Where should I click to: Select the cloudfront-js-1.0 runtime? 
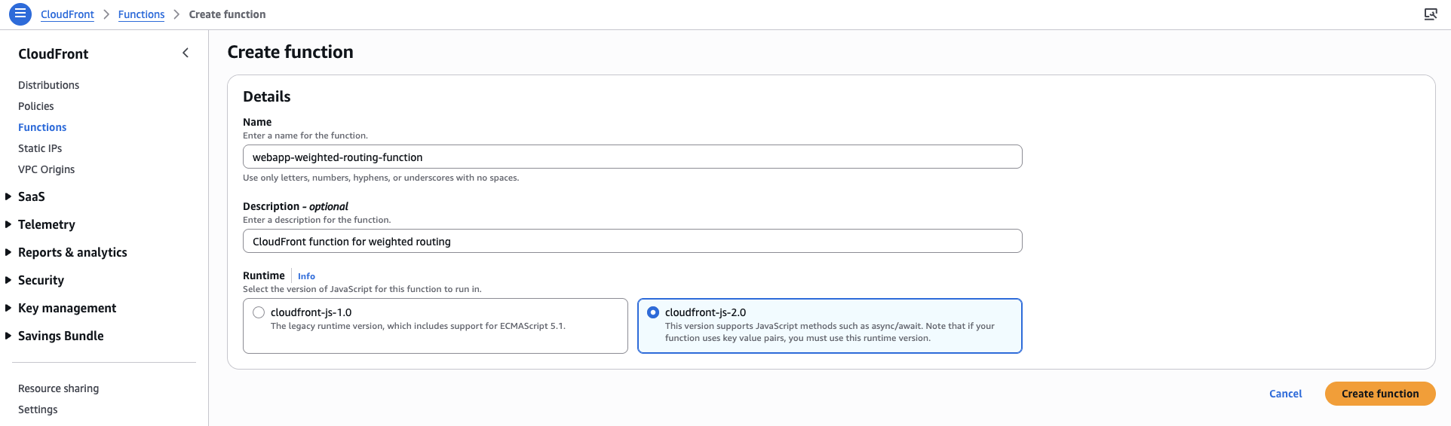point(259,312)
